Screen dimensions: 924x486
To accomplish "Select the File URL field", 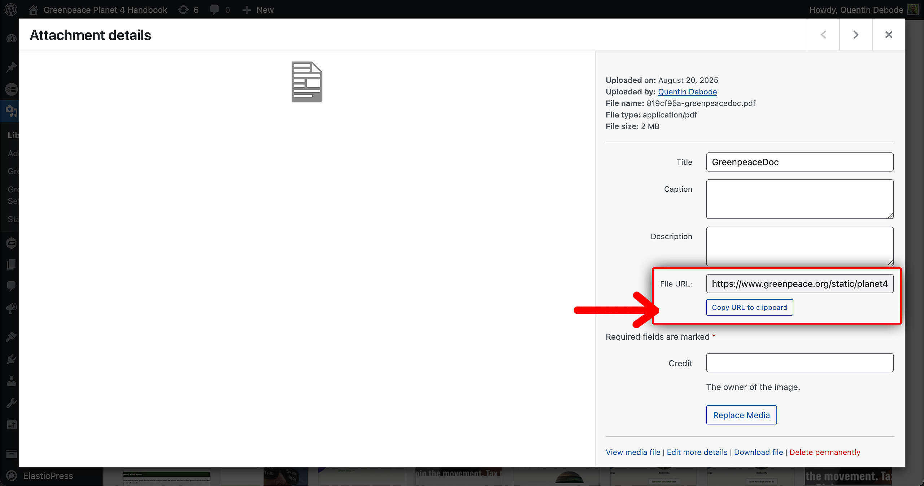I will [799, 284].
